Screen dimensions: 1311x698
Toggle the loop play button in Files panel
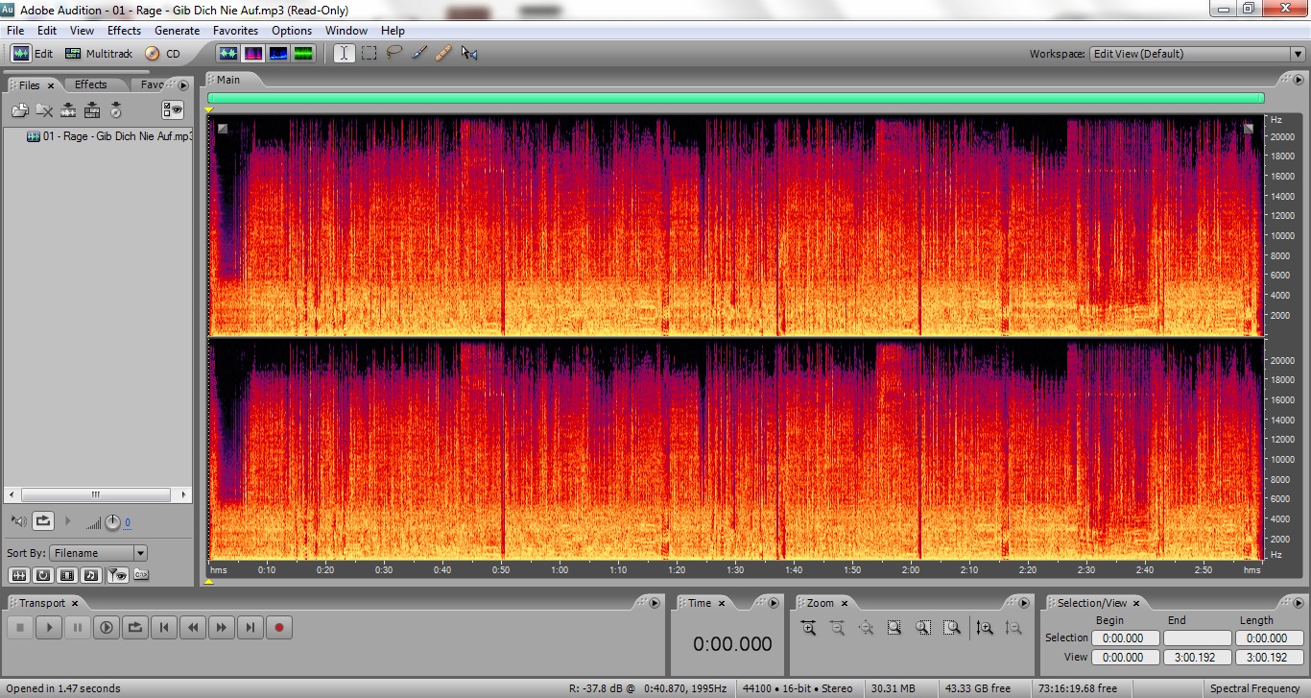coord(43,521)
